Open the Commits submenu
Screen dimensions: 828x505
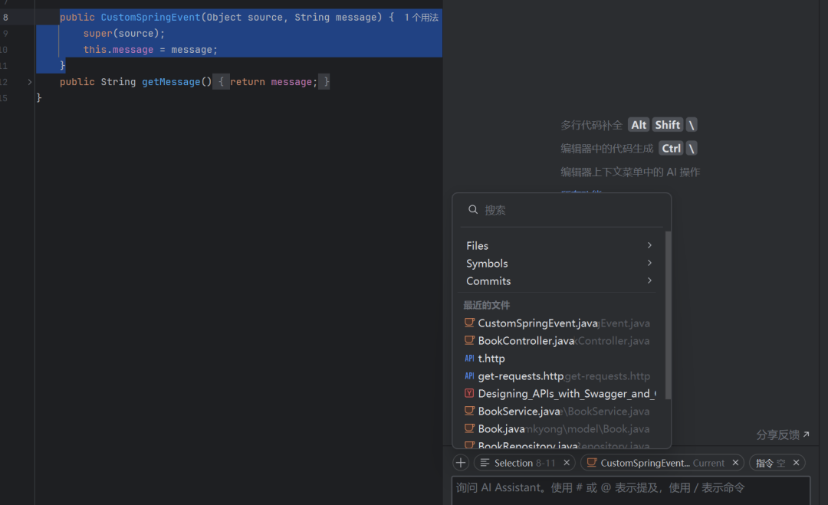coord(560,280)
